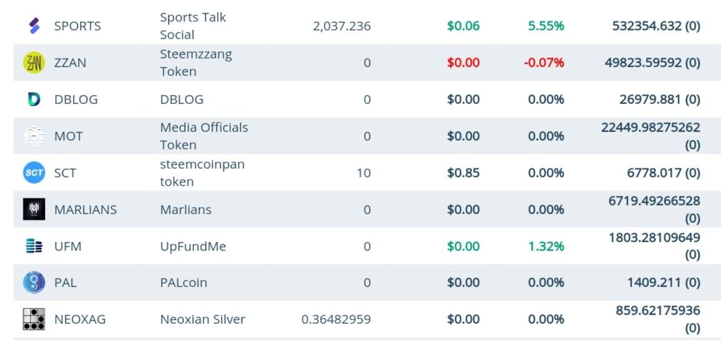The image size is (721, 340).
Task: Click SPORTS 5.55% change value
Action: click(x=546, y=26)
